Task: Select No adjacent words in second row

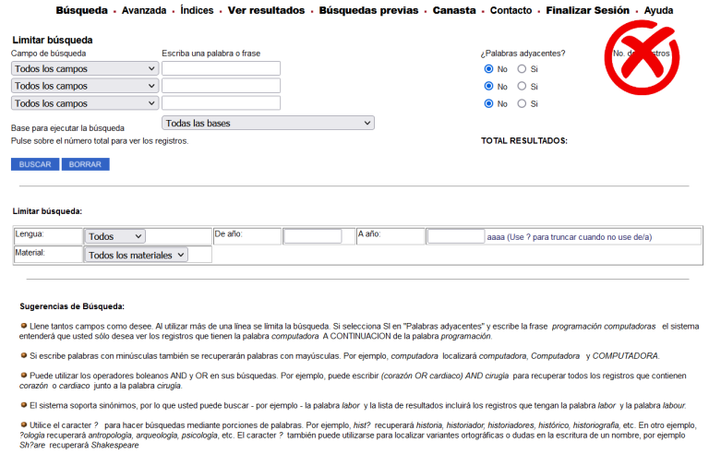Action: coord(488,86)
